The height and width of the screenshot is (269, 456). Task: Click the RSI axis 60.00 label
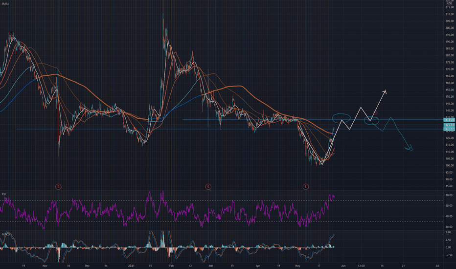pyautogui.click(x=449, y=205)
